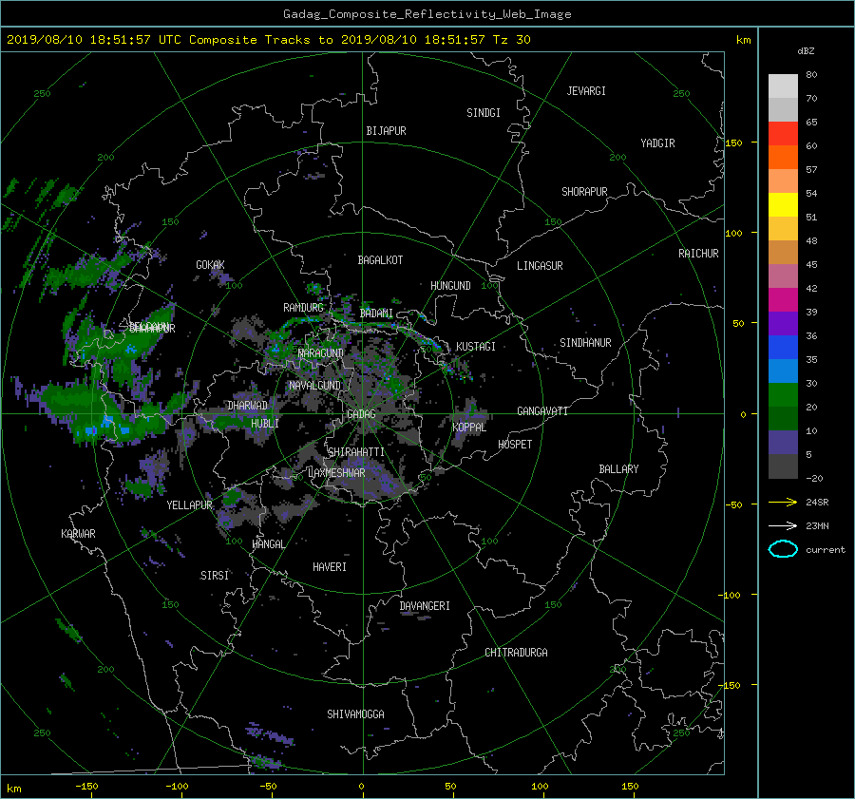This screenshot has height=799, width=855.
Task: Click the Gadag_Composite_Reflectivity_Web_Image title
Action: tap(427, 14)
